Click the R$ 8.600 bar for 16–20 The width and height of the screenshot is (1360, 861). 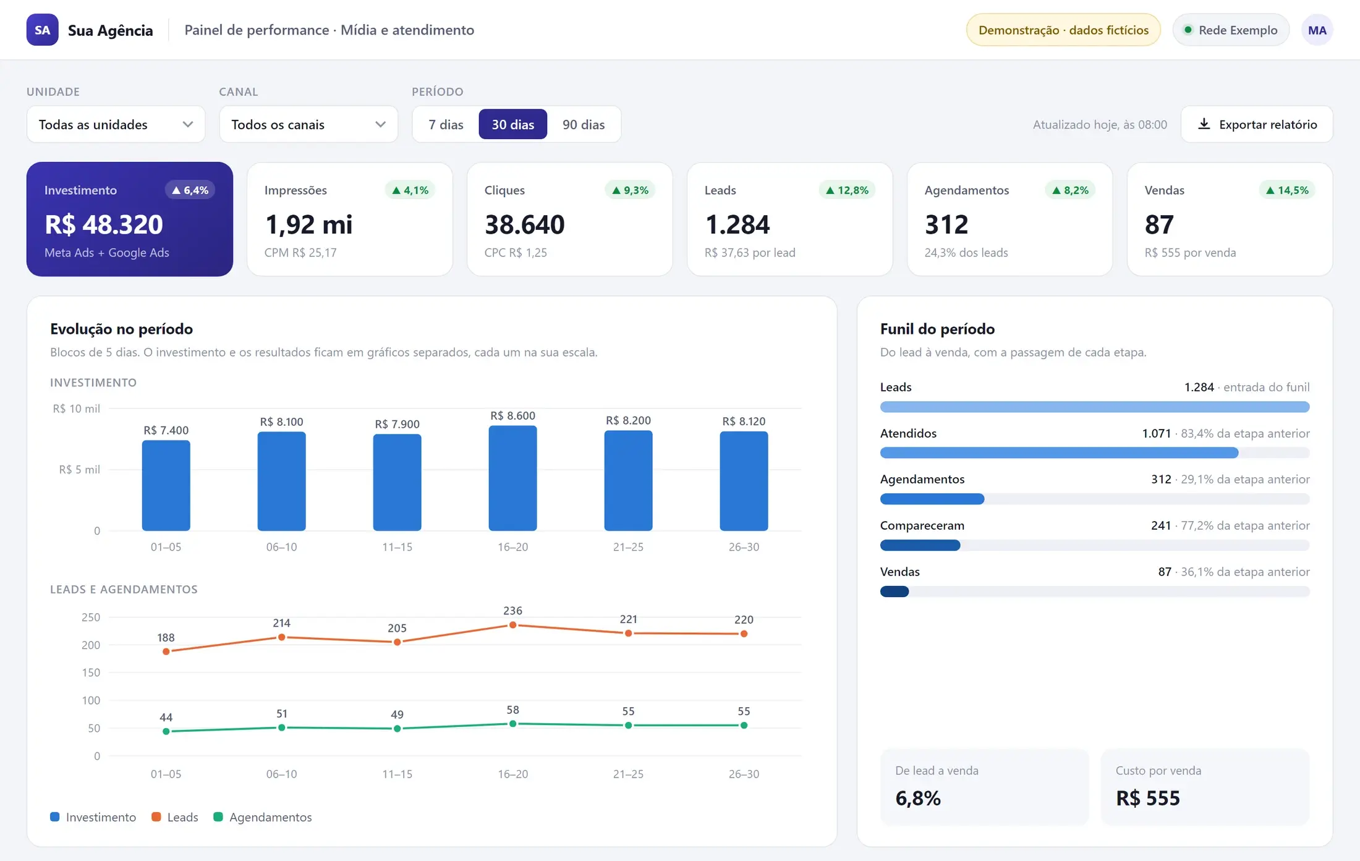pos(512,478)
